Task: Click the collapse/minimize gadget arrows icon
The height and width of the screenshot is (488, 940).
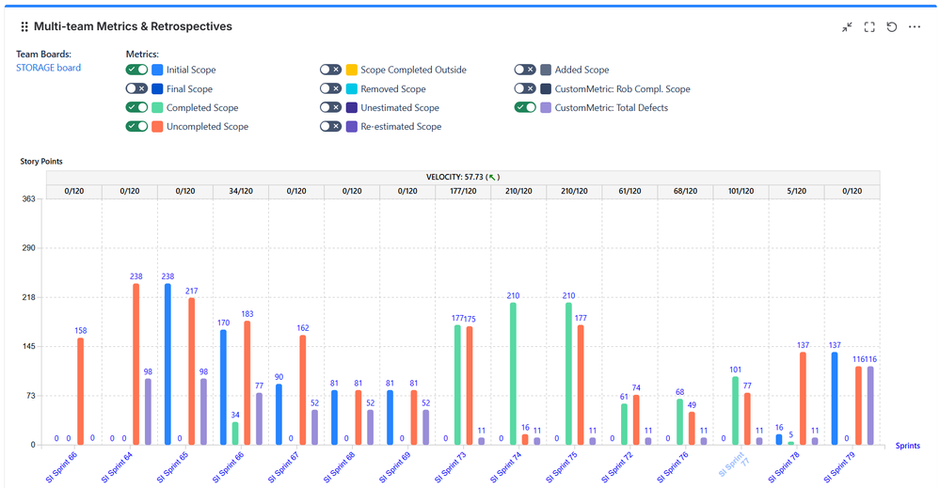Action: click(x=847, y=27)
